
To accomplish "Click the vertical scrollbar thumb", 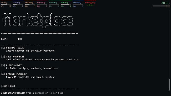I will pyautogui.click(x=169, y=84).
